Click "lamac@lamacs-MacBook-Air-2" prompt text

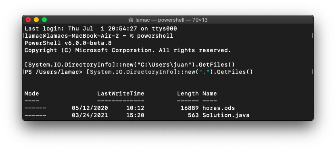click(71, 36)
